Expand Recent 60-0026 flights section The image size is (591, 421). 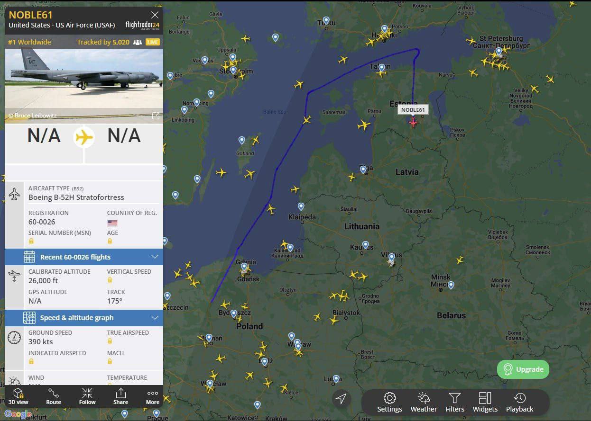click(84, 257)
